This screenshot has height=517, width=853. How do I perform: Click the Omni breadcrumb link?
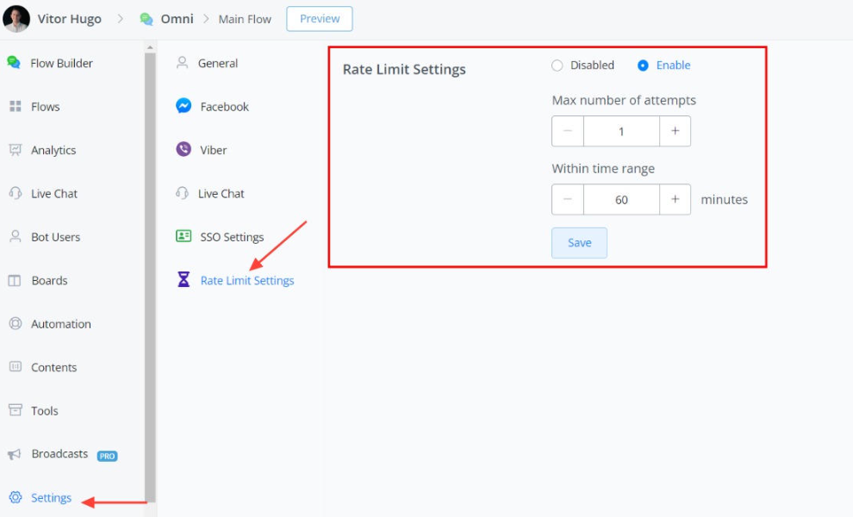click(x=177, y=19)
